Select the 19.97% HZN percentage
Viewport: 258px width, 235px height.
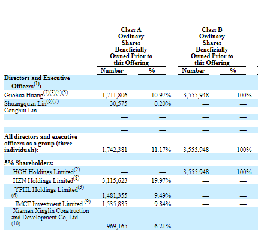point(161,180)
